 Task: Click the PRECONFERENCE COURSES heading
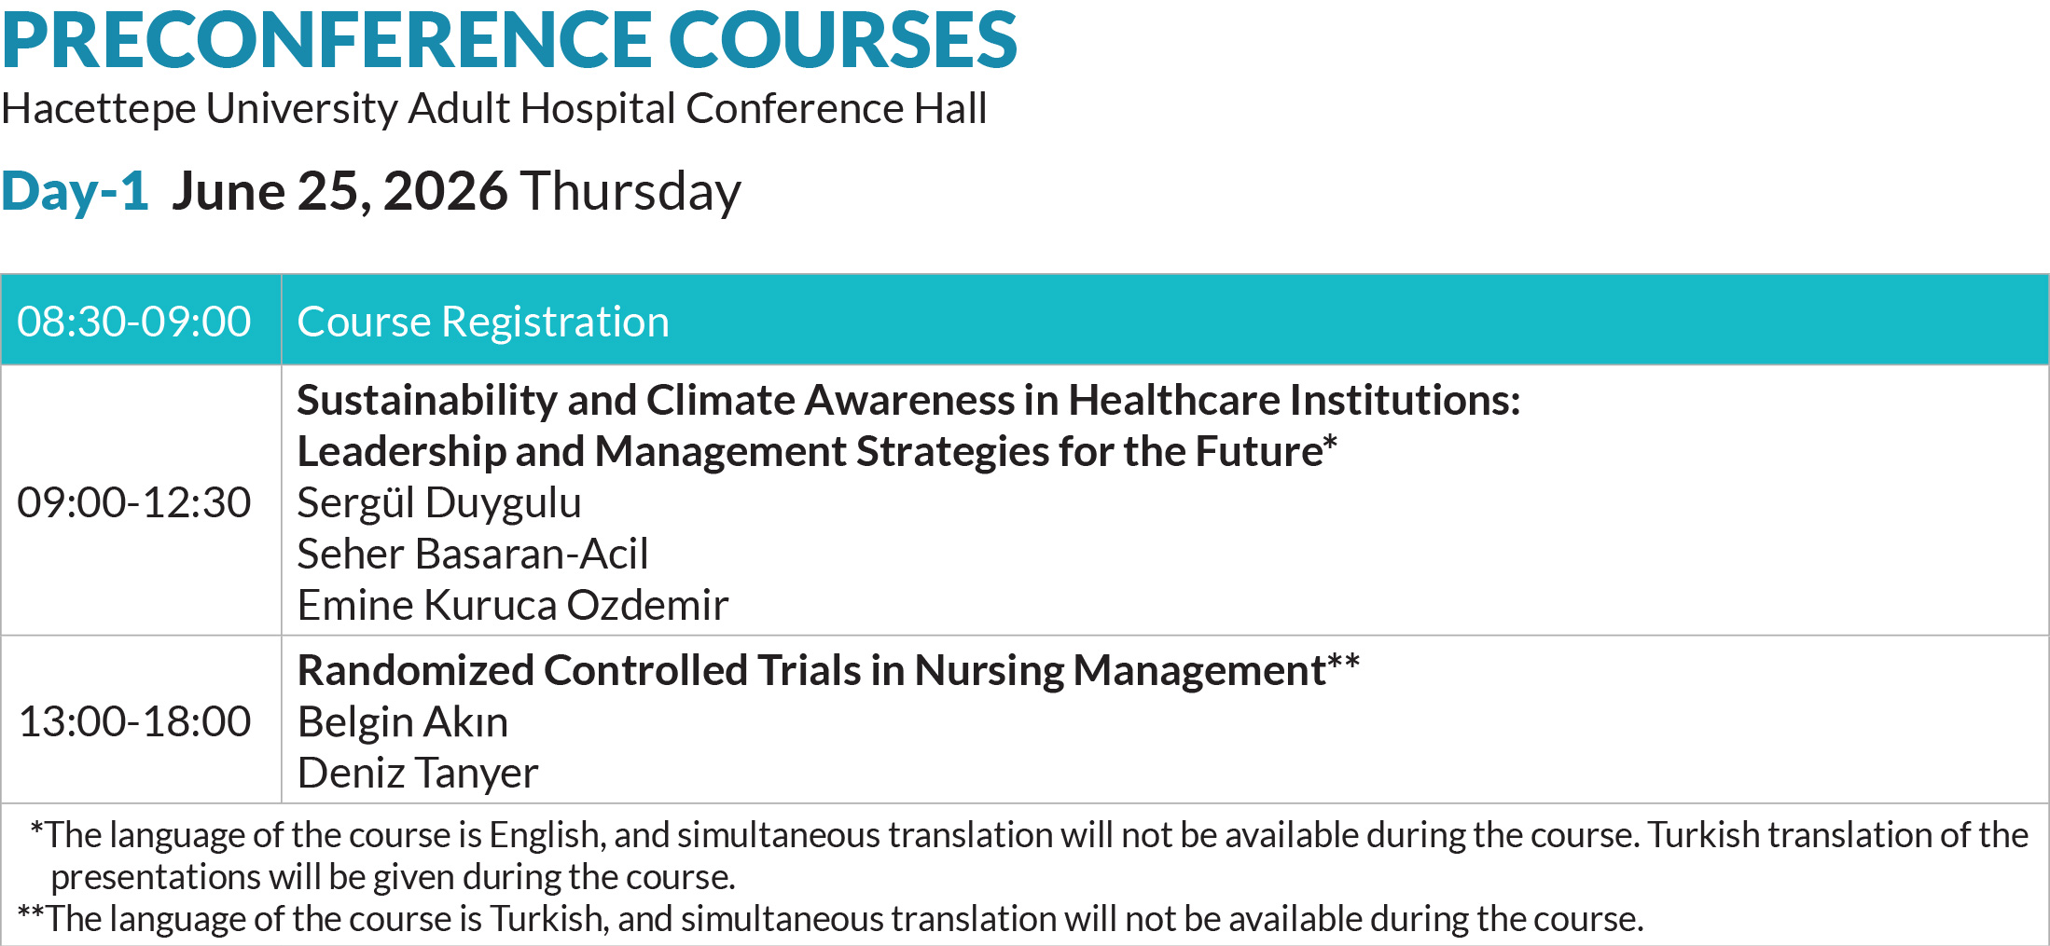[509, 40]
